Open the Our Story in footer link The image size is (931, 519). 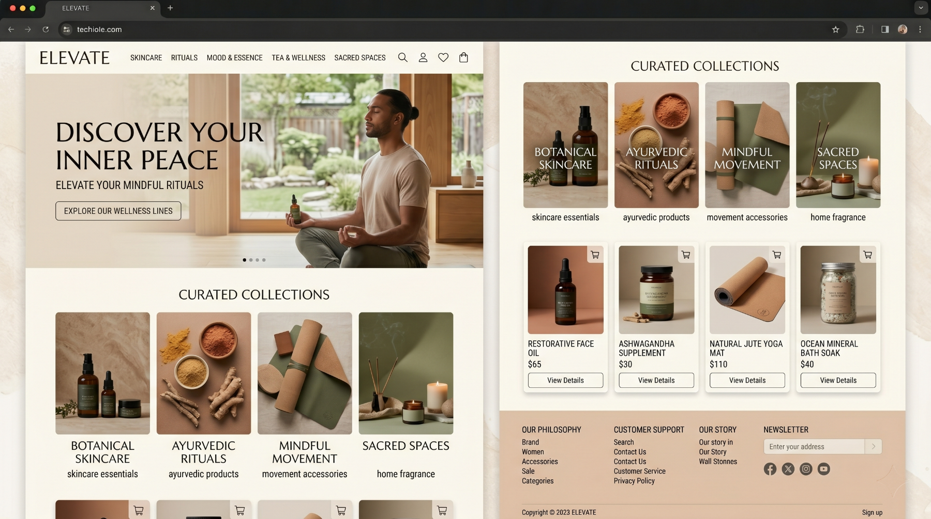pyautogui.click(x=716, y=442)
